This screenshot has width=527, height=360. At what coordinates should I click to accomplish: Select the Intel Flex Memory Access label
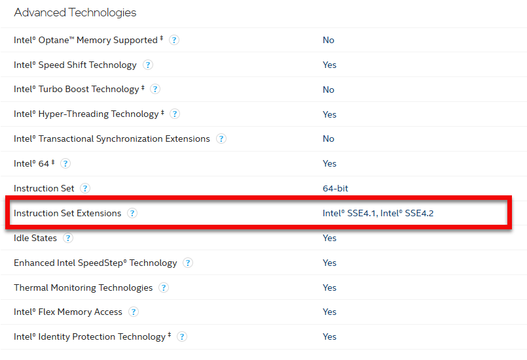68,312
